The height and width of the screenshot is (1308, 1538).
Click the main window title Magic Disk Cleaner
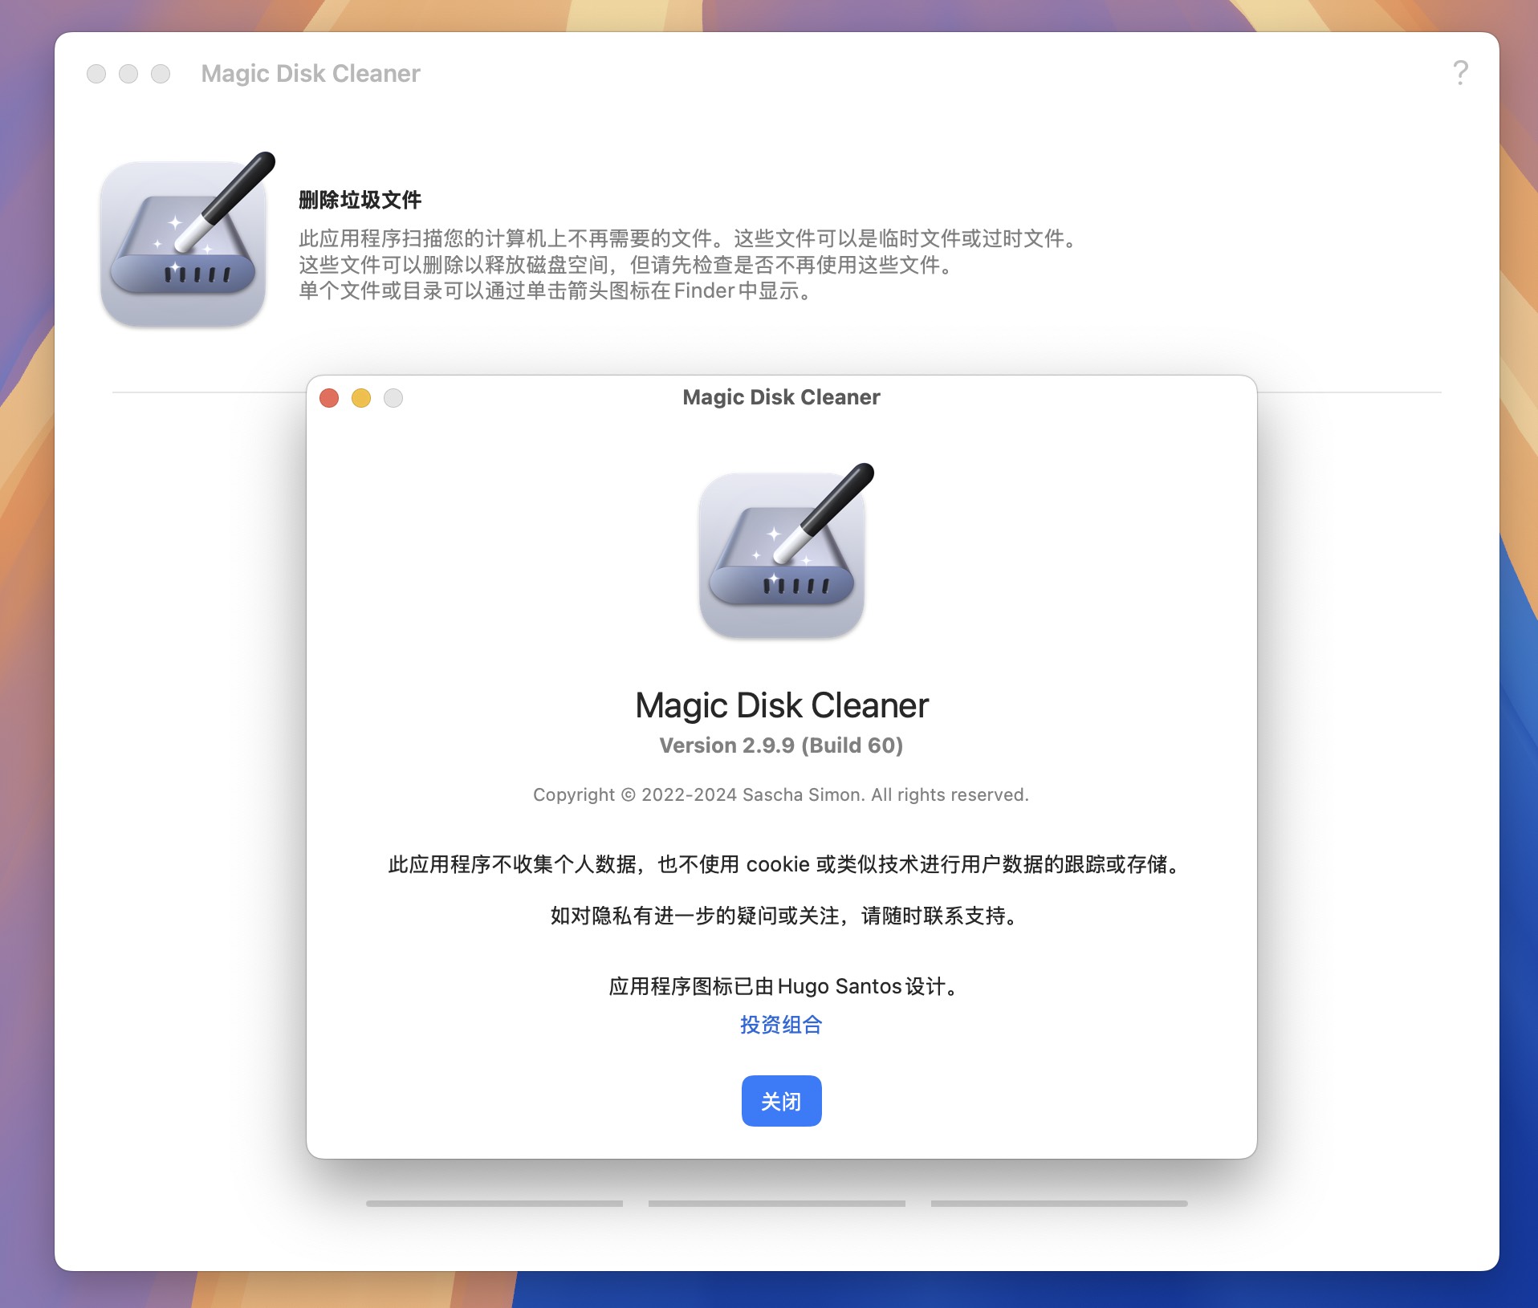tap(311, 74)
